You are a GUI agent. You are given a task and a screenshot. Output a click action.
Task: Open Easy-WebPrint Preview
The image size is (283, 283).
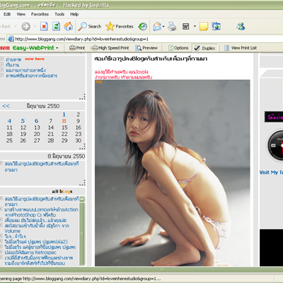coord(146,48)
